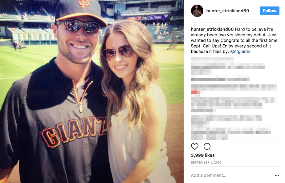Click the first blurred comment
285x183 pixels.
pos(228,66)
